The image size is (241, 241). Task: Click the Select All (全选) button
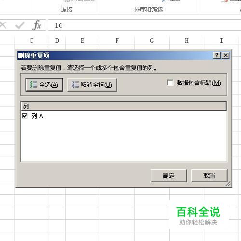44,85
